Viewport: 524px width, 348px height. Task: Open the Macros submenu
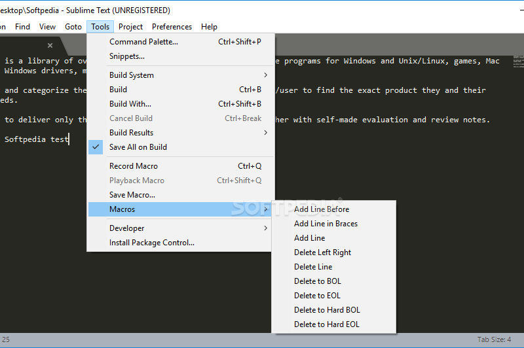(x=181, y=209)
